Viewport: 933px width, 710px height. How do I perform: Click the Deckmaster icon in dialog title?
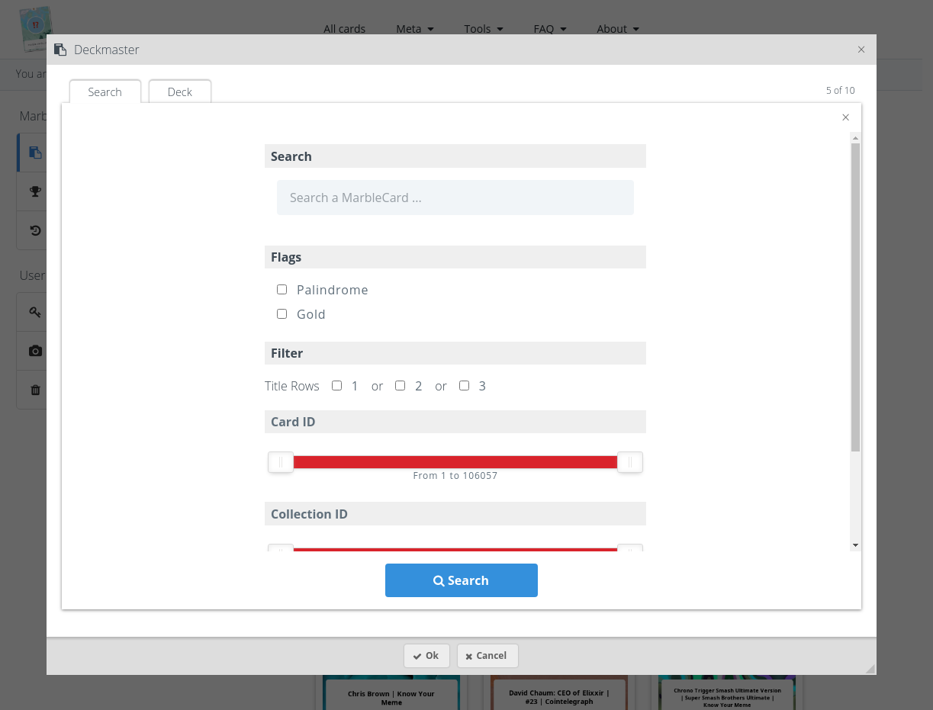(60, 50)
